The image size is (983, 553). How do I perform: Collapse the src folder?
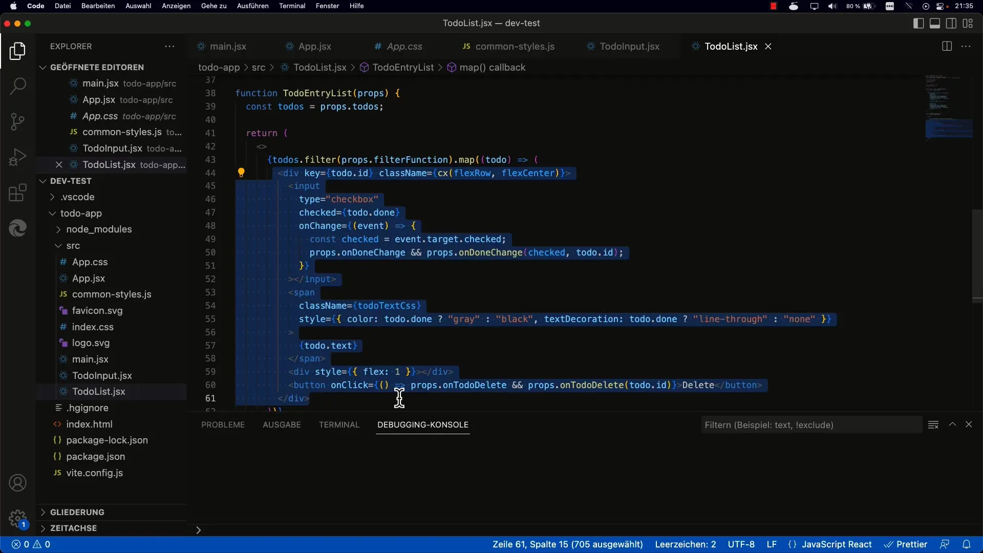[x=73, y=246]
